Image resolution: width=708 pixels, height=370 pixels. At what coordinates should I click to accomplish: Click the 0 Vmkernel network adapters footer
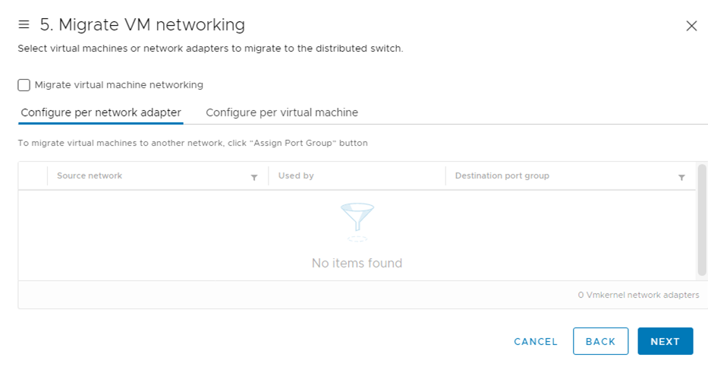(638, 295)
